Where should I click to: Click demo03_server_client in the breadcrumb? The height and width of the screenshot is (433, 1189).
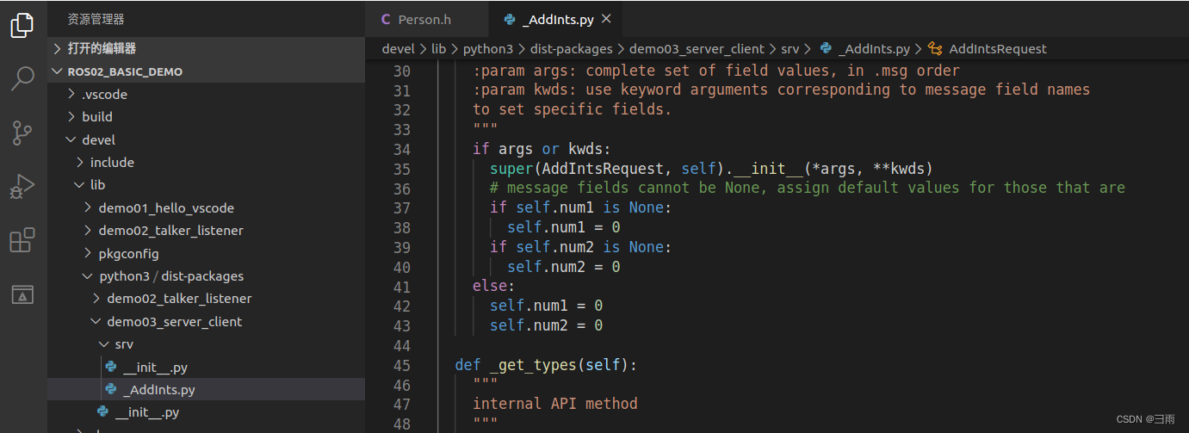(x=697, y=49)
